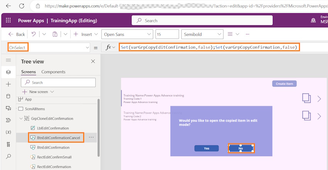Open the Search magnifier in sidebar
The height and width of the screenshot is (170, 328).
pyautogui.click(x=8, y=156)
